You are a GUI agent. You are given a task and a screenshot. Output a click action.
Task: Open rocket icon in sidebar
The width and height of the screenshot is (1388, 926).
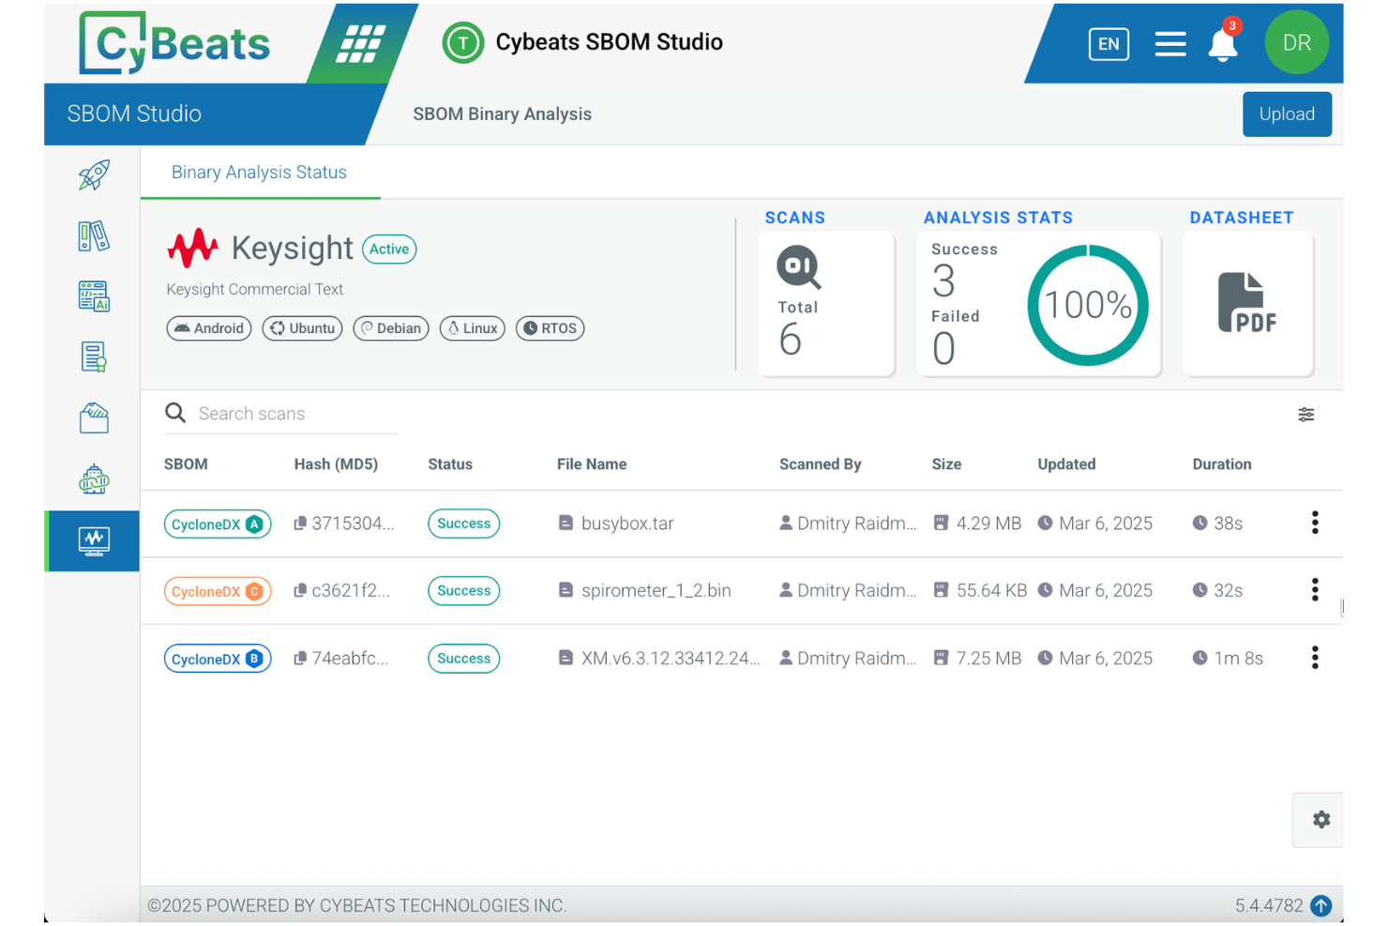(94, 175)
